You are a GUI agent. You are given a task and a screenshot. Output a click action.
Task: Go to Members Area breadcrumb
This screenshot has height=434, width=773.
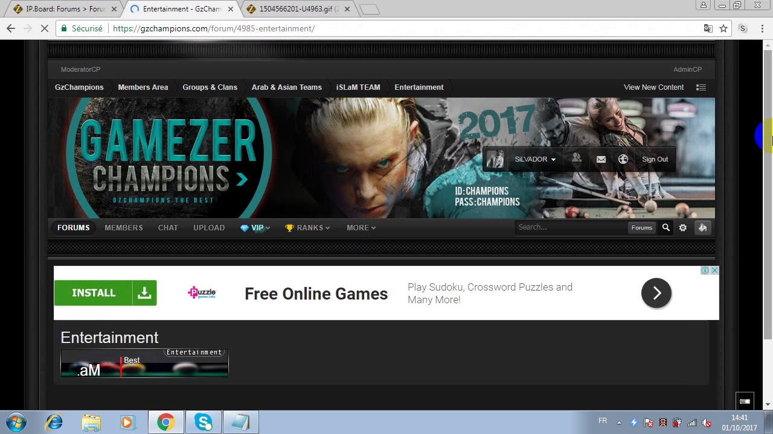(x=143, y=87)
